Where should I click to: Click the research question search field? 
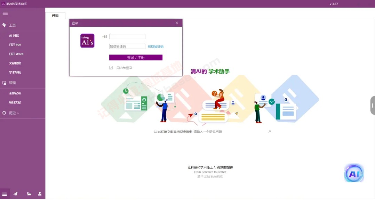(x=230, y=132)
